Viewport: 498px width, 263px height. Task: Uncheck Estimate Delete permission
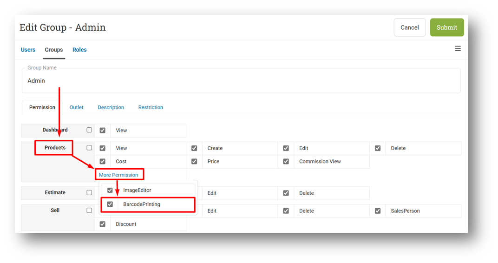(x=286, y=193)
